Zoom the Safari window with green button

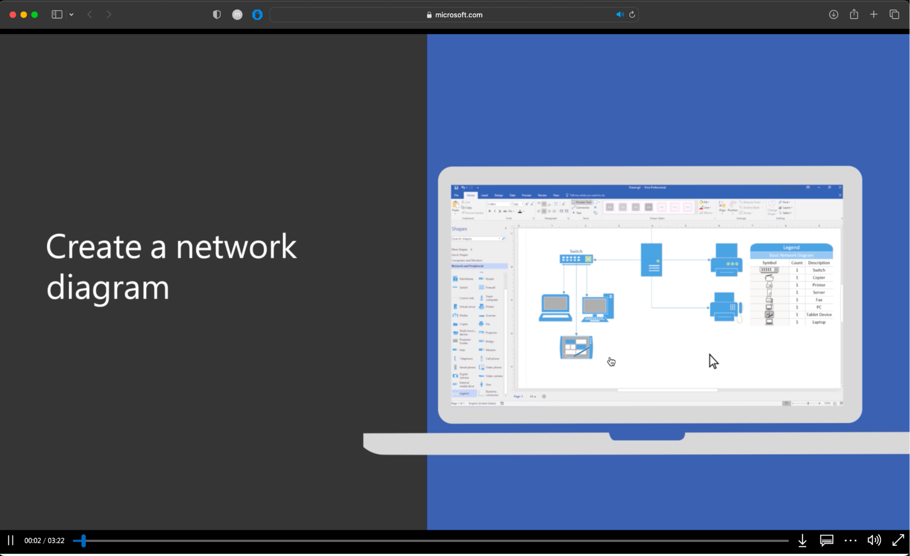pos(35,15)
